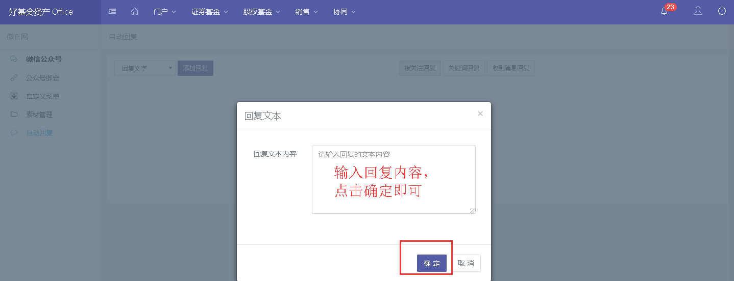This screenshot has height=281, width=734.
Task: Switch to the 关键词回复 tab
Action: tap(463, 68)
